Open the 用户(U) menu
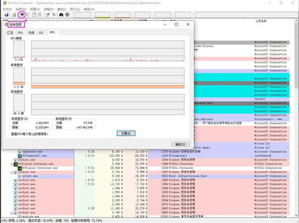 pos(75,10)
